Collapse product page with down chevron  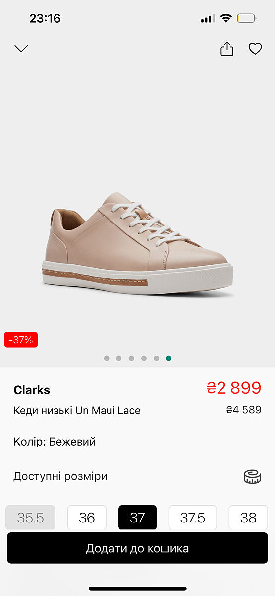click(21, 49)
